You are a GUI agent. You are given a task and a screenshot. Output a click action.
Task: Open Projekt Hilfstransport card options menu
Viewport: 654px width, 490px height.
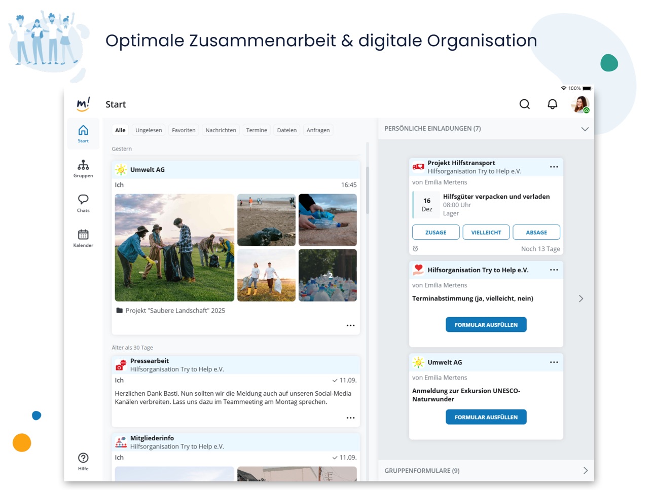click(x=554, y=167)
